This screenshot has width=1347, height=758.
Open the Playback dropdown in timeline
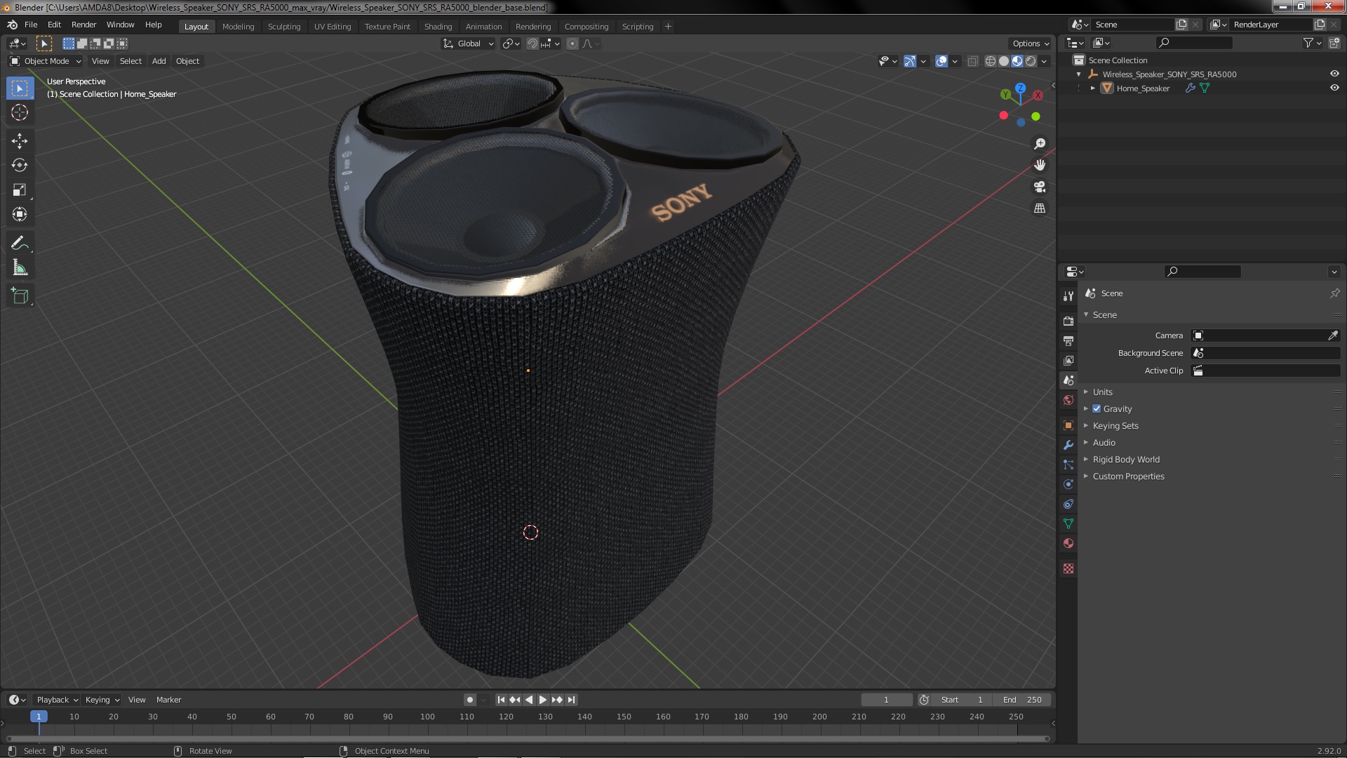[57, 700]
